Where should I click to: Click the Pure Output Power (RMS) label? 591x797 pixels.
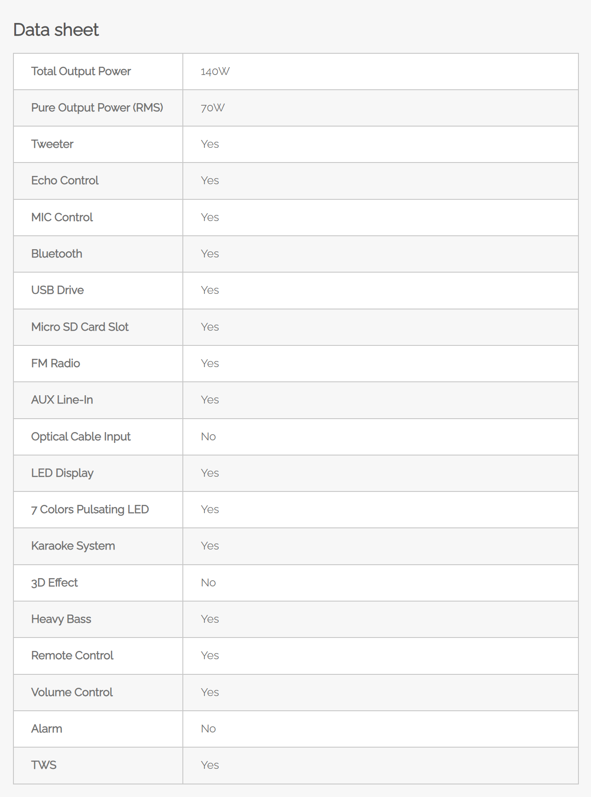pyautogui.click(x=97, y=107)
